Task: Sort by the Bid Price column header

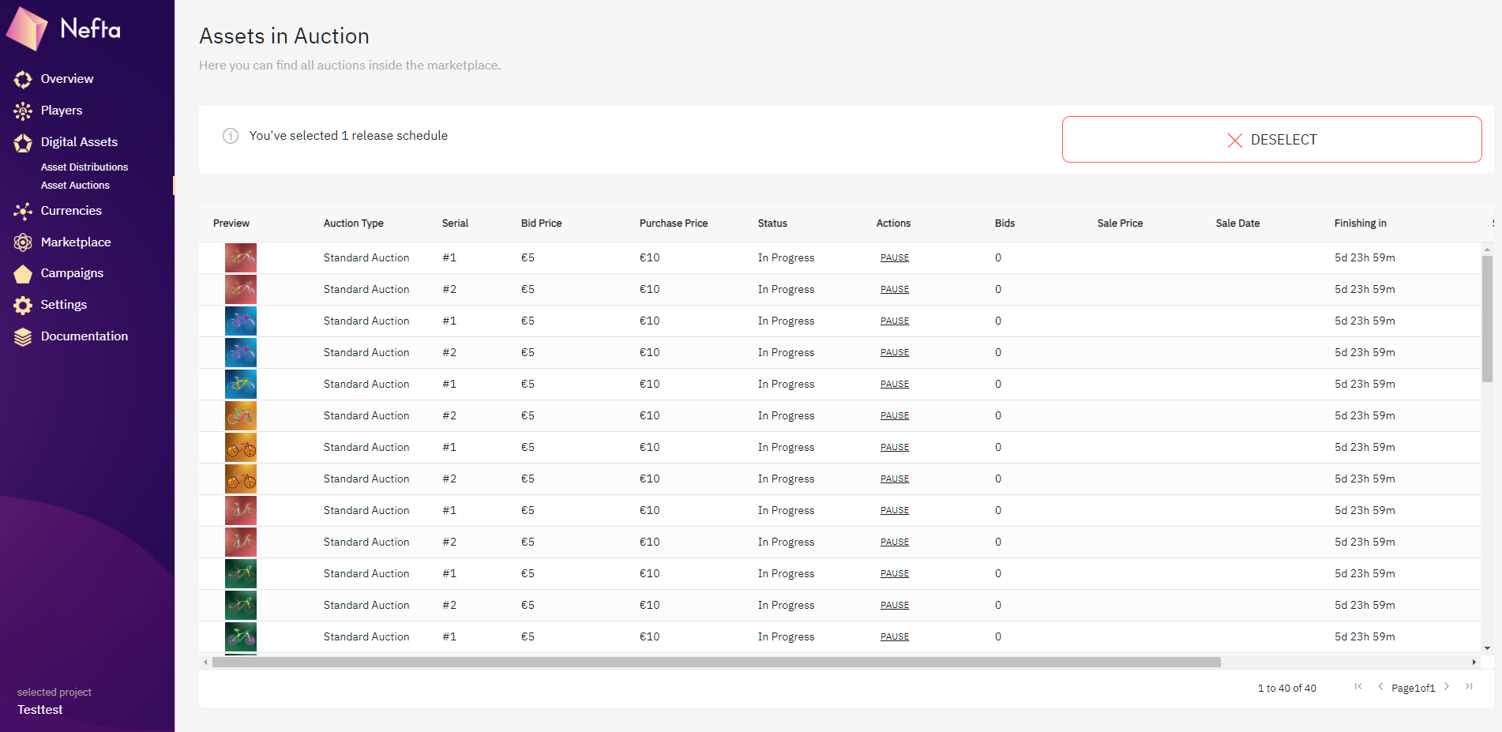Action: [x=541, y=223]
